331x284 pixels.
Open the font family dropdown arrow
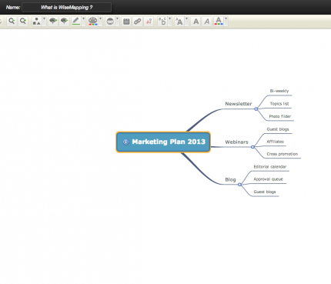tap(169, 22)
